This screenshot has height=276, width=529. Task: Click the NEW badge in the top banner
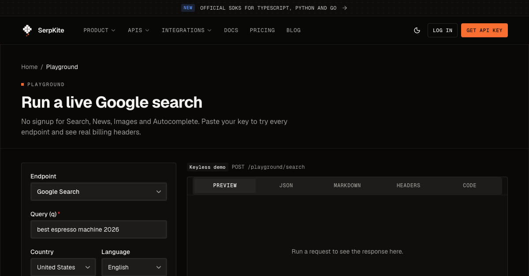click(188, 8)
